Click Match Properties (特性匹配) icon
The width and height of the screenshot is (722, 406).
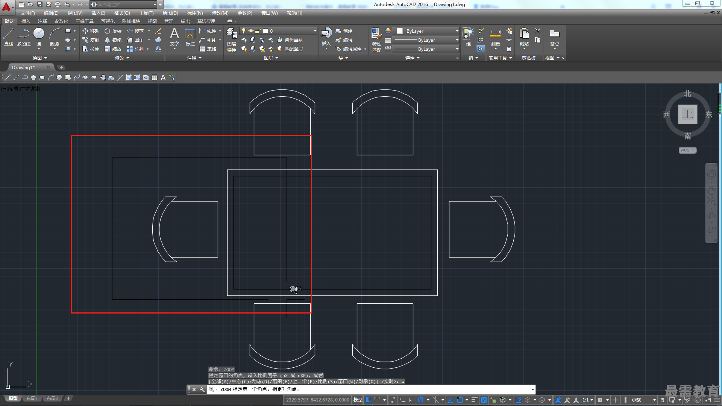coord(376,40)
